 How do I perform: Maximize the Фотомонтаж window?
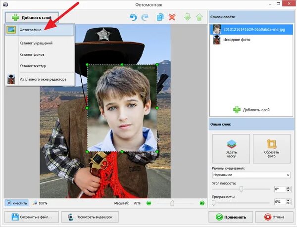coord(278,3)
